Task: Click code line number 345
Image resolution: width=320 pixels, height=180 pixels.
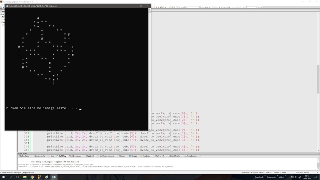Action: tap(26, 146)
